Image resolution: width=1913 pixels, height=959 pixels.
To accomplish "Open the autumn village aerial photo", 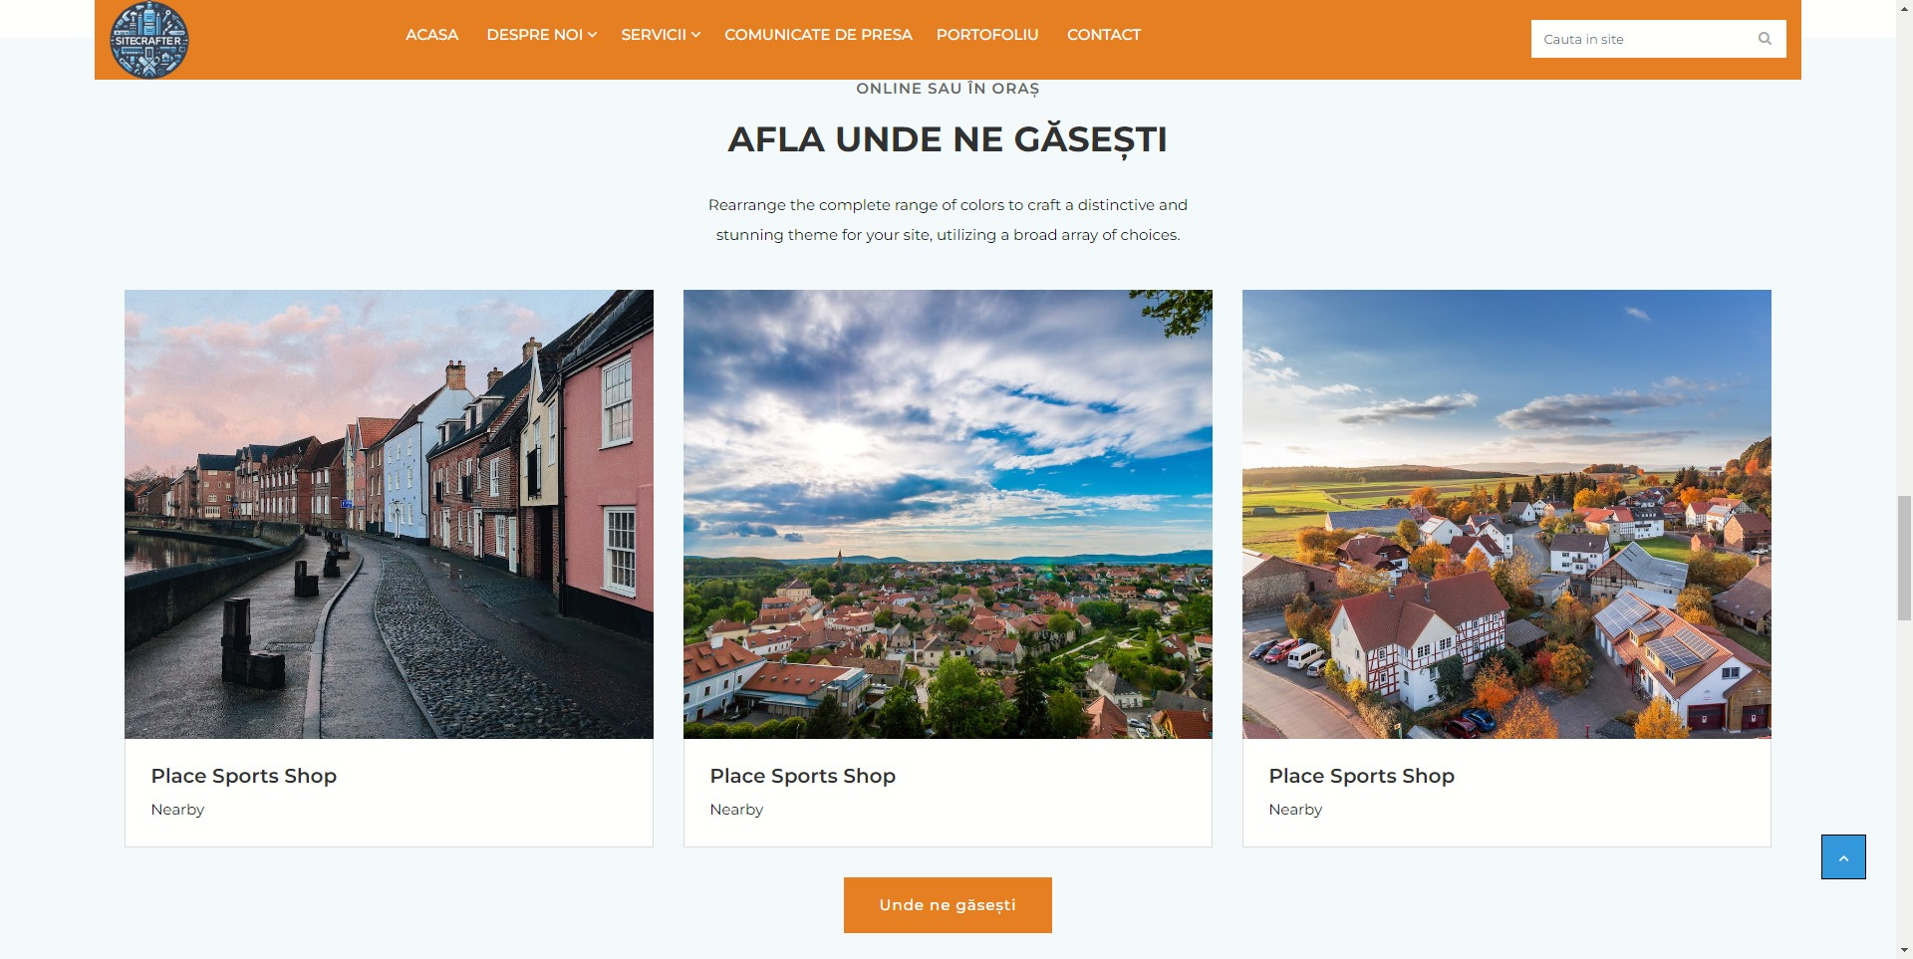I will point(1506,514).
